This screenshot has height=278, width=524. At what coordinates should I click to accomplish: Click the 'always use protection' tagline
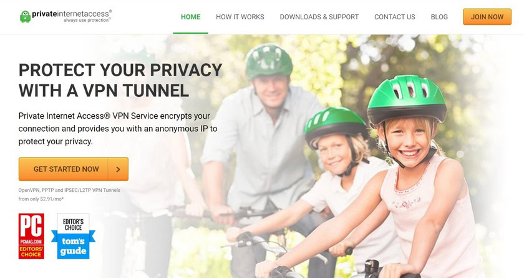click(x=87, y=21)
